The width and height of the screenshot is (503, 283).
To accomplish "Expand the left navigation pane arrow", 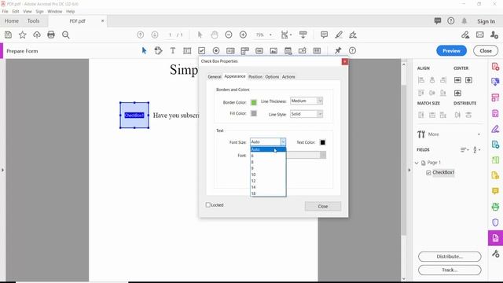I will [2, 170].
